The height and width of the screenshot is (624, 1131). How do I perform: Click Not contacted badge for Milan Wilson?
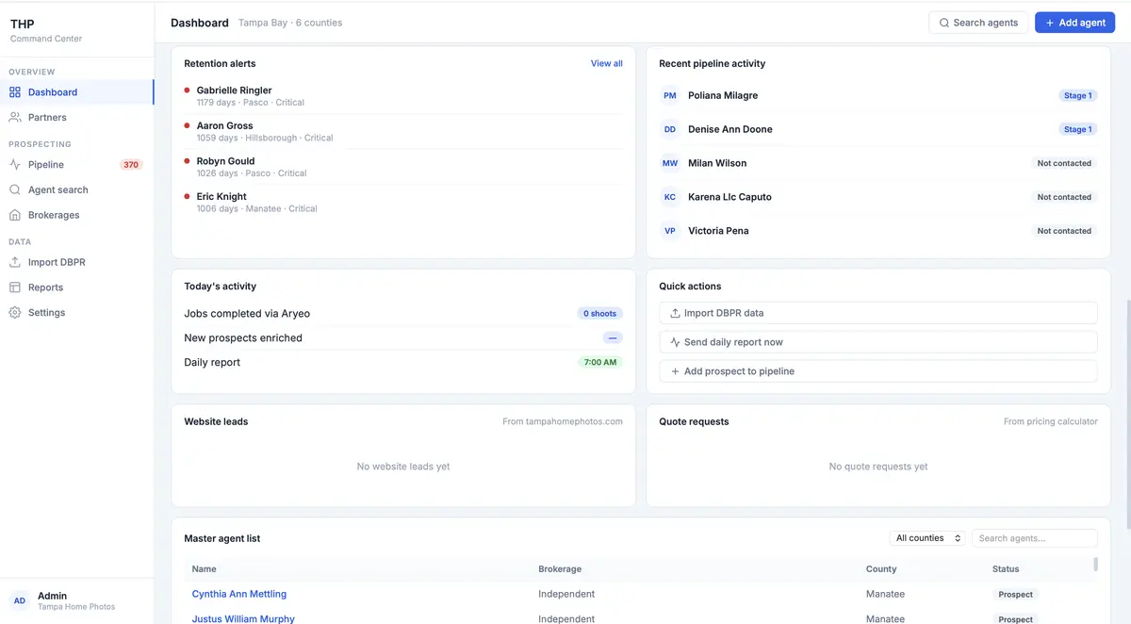[x=1064, y=163]
